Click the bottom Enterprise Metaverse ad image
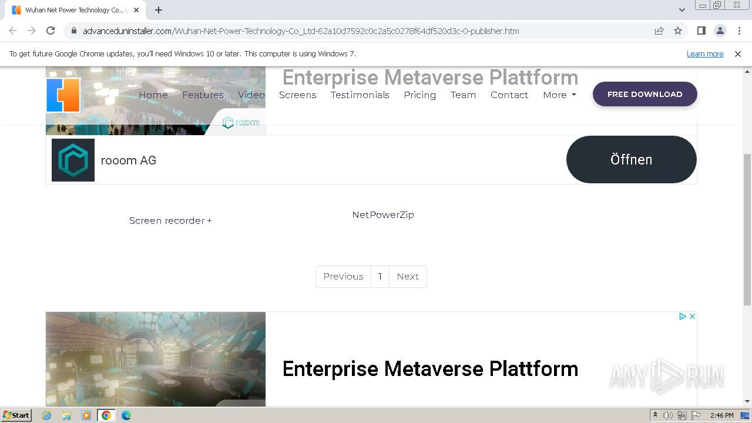 [156, 359]
